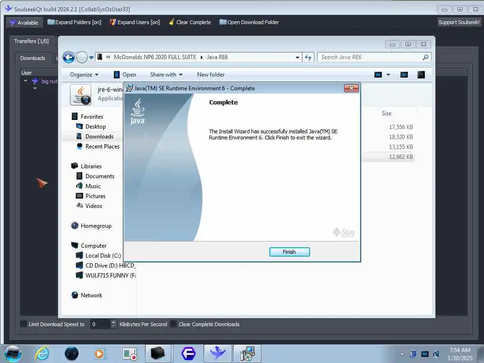Open Desktop in Favorites
484x363 pixels.
95,127
